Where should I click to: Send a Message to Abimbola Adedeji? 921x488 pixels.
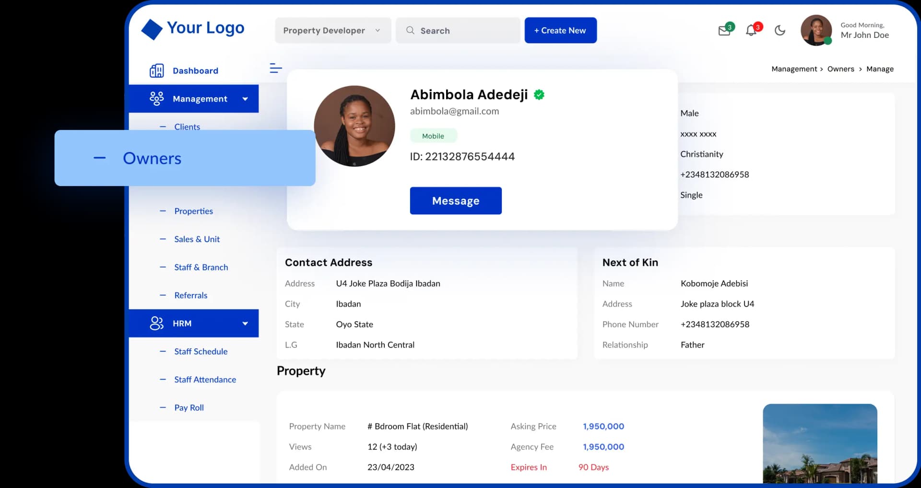(455, 200)
